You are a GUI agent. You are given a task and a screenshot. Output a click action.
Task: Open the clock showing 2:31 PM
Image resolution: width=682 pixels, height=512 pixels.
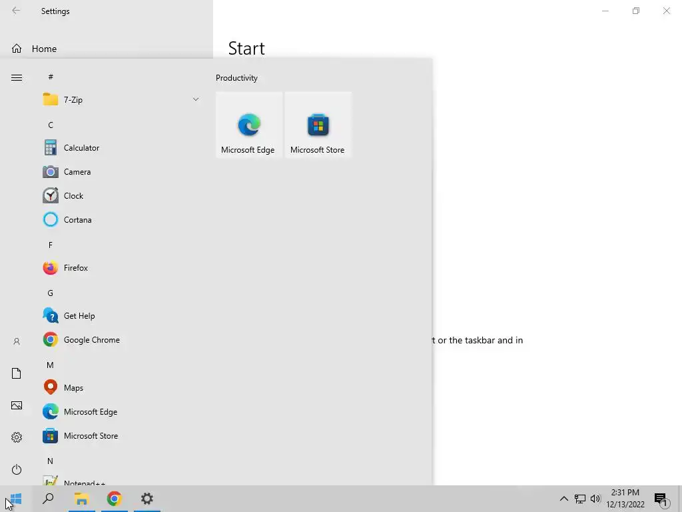click(625, 499)
